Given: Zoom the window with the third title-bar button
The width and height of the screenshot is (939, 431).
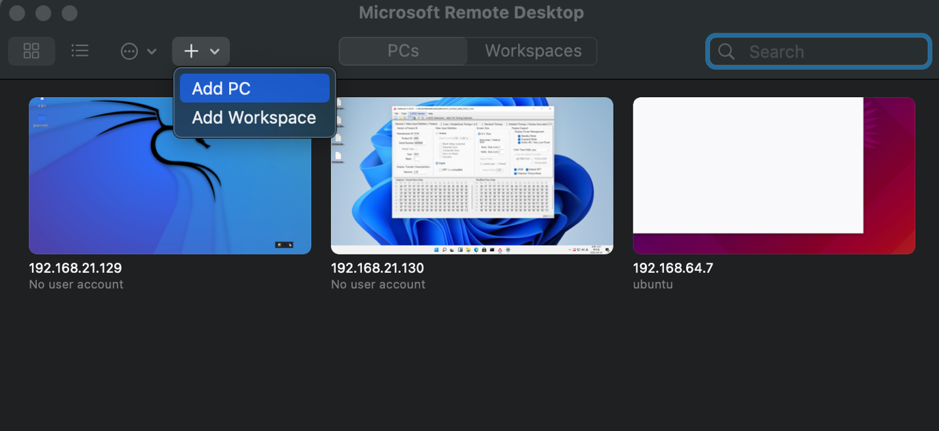Looking at the screenshot, I should click(x=69, y=13).
